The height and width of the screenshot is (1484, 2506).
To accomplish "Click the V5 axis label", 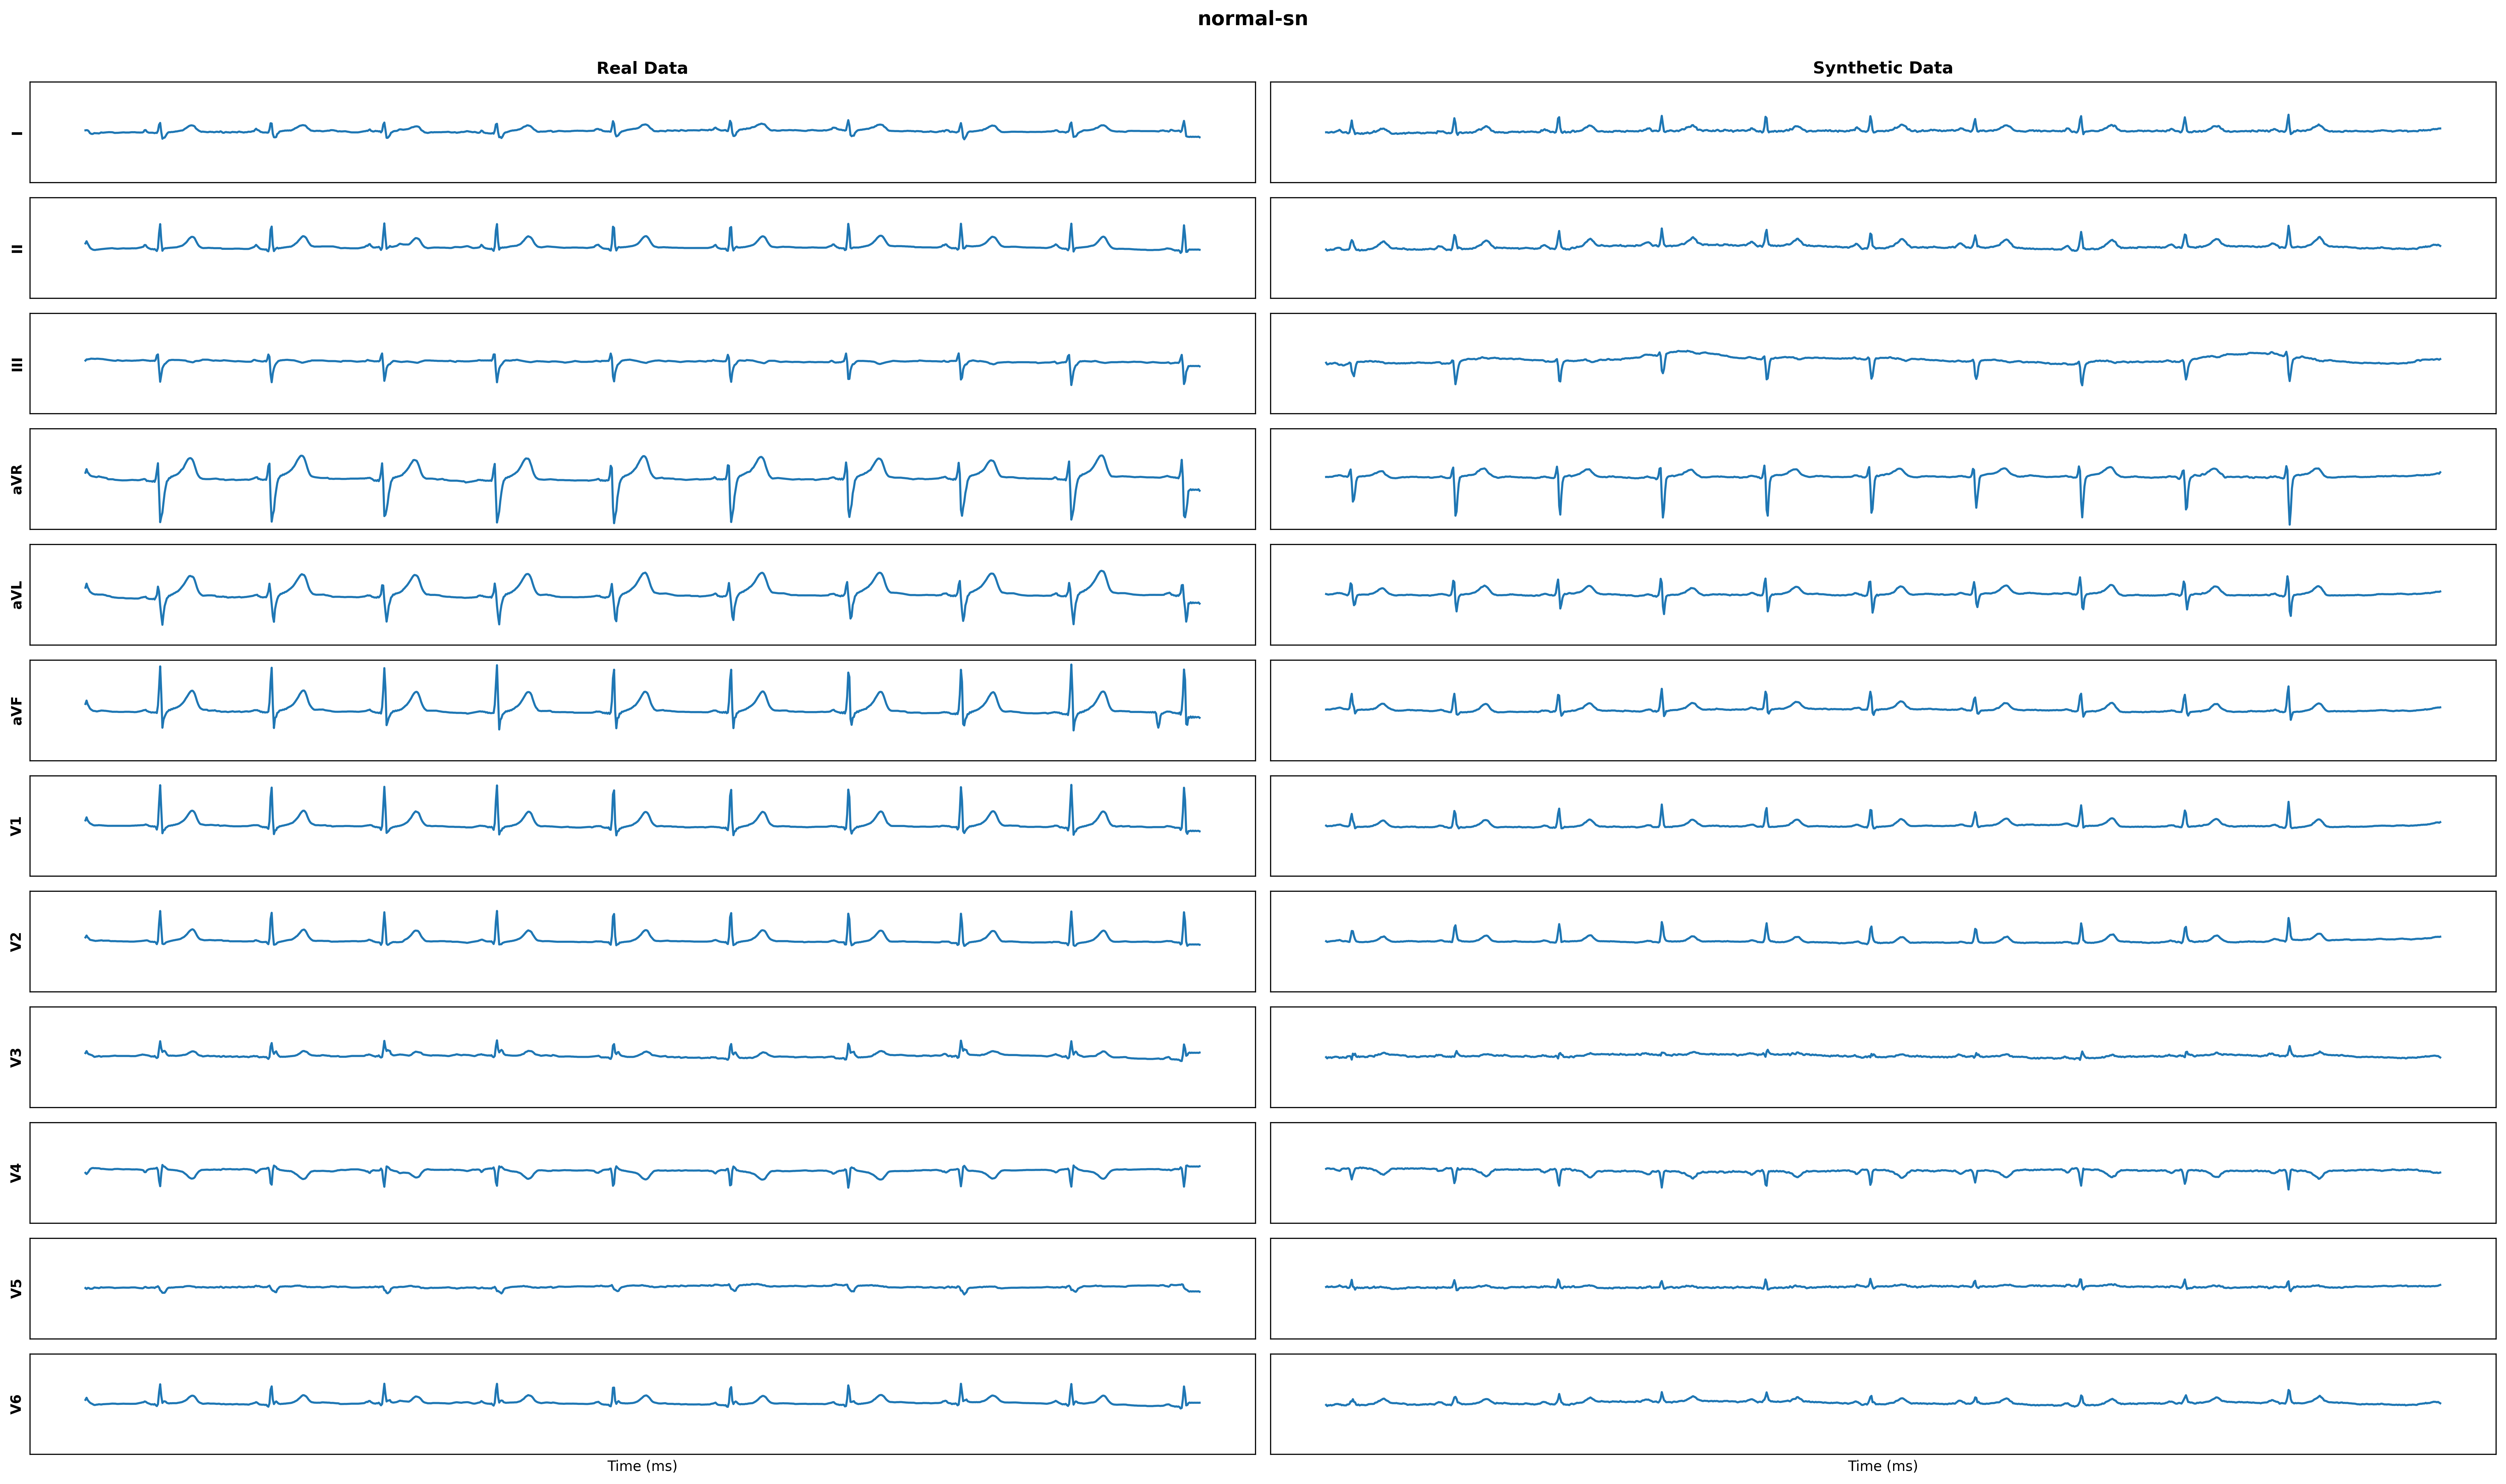I will [16, 1288].
